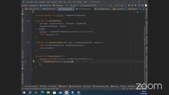Open IDE settings gear icon
Viewport: 169px width, 95px height.
143,5
